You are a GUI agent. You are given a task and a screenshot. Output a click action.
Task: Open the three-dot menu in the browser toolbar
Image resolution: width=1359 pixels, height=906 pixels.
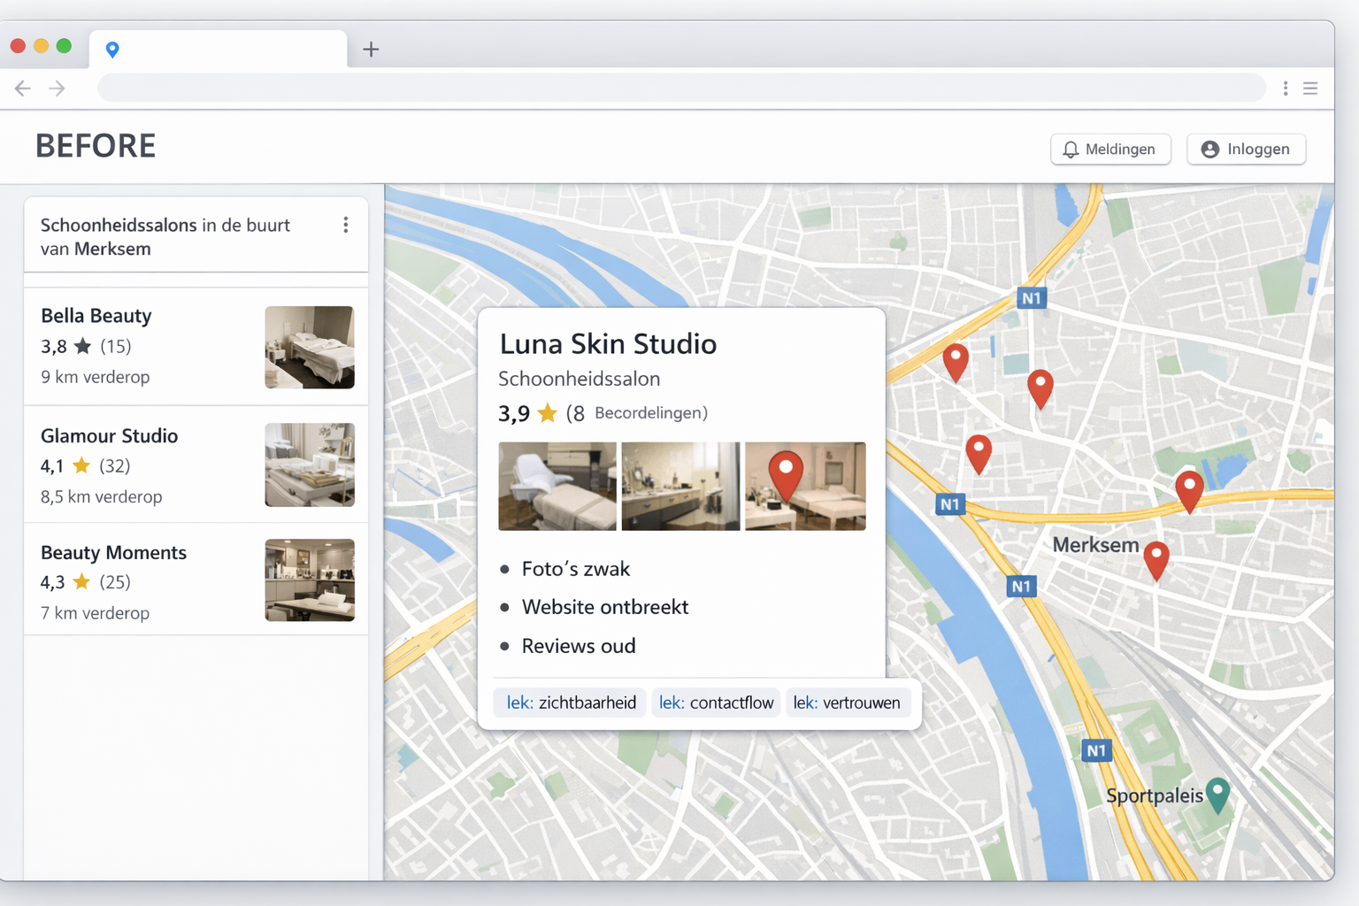click(1286, 88)
